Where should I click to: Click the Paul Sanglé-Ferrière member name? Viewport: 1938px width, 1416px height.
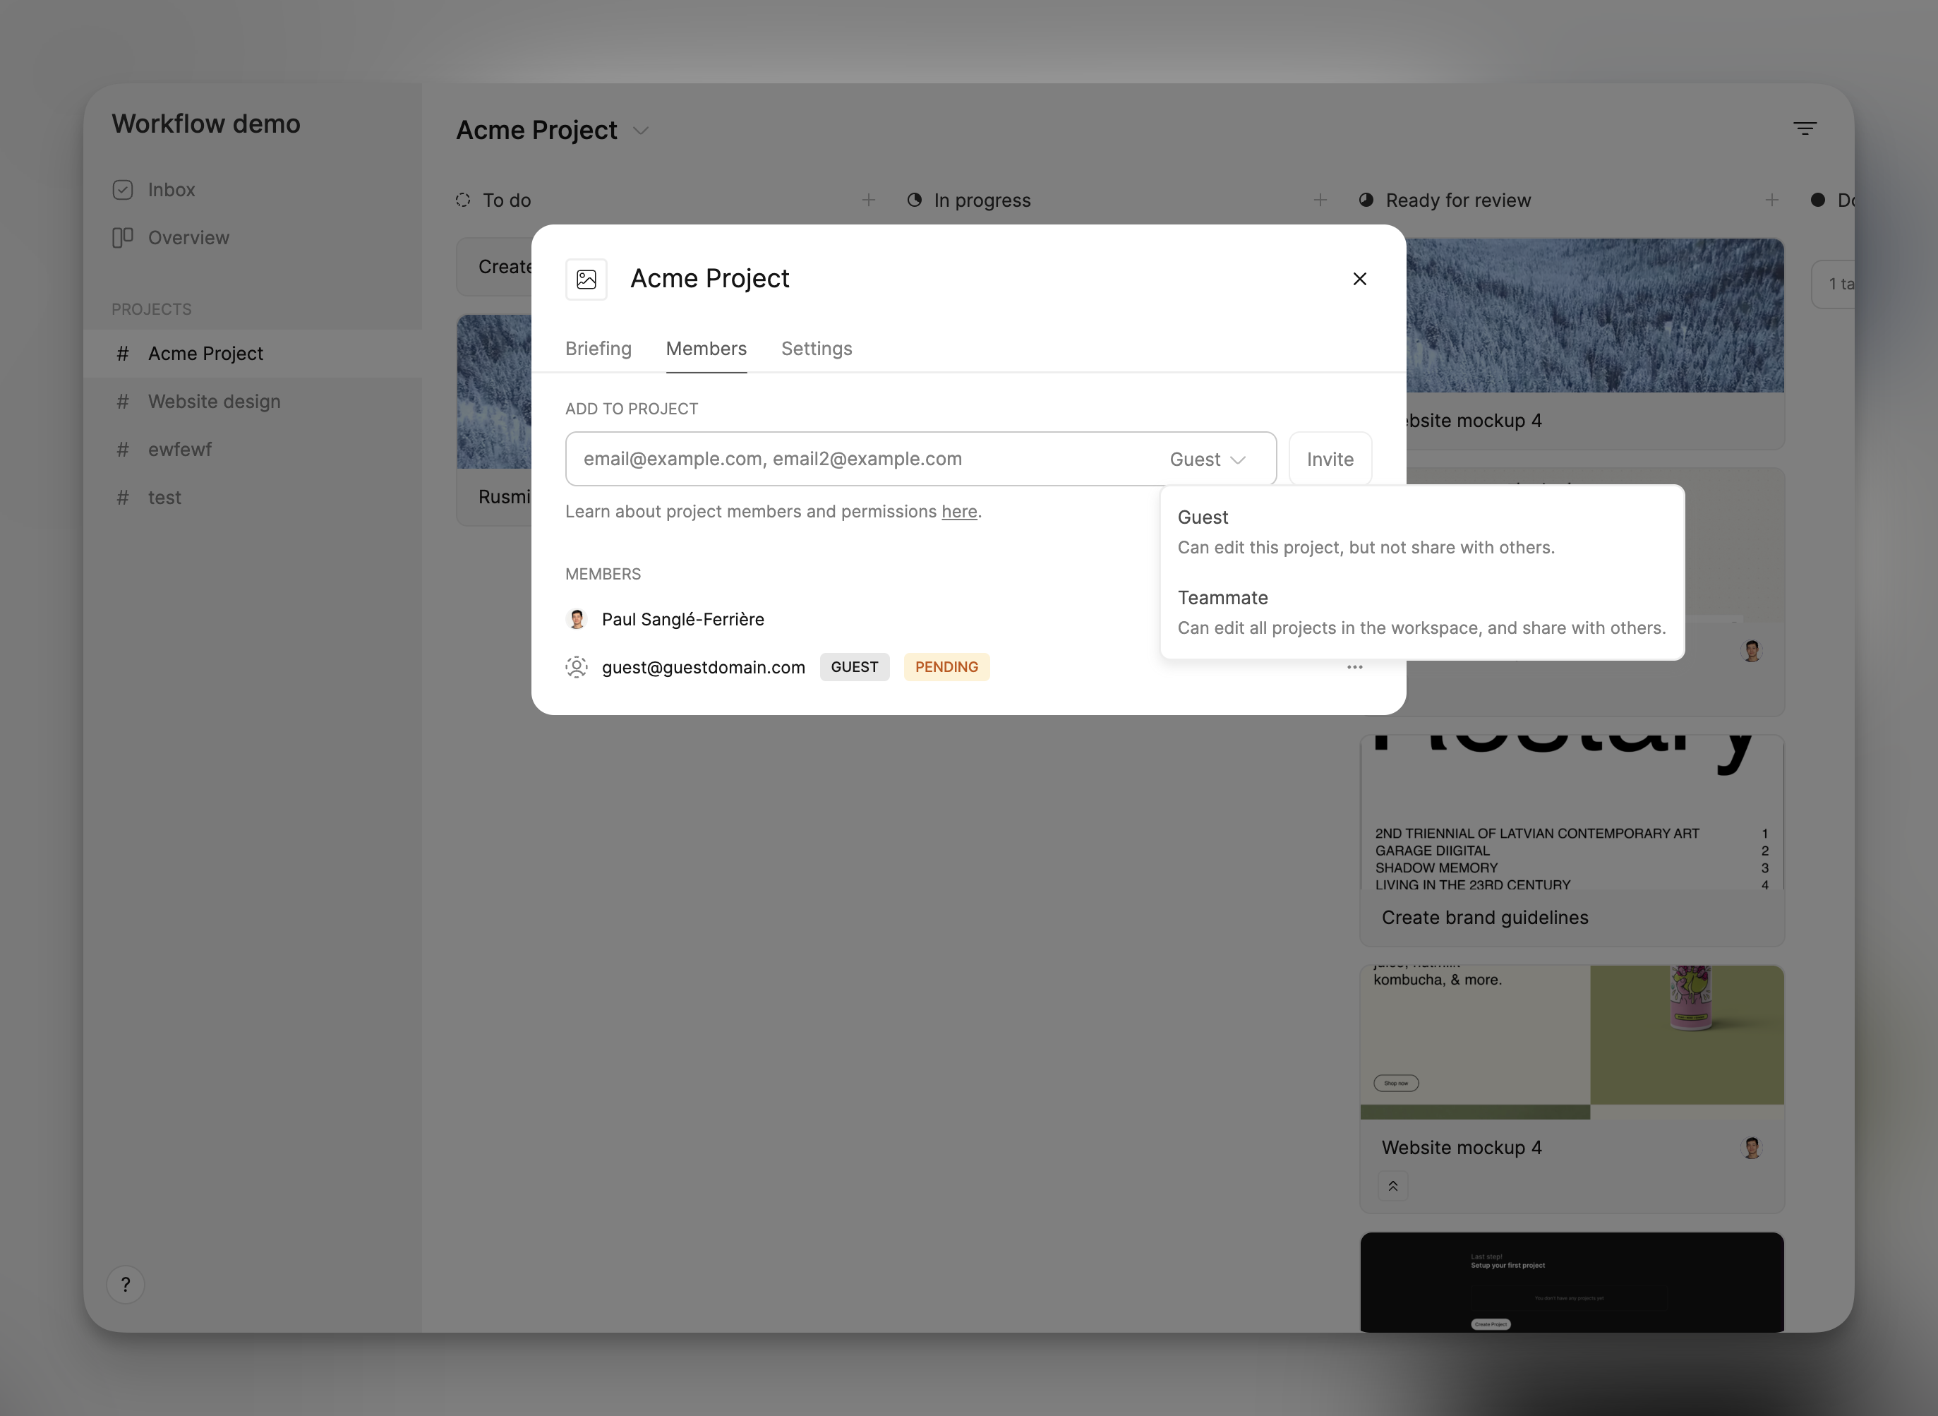point(682,619)
